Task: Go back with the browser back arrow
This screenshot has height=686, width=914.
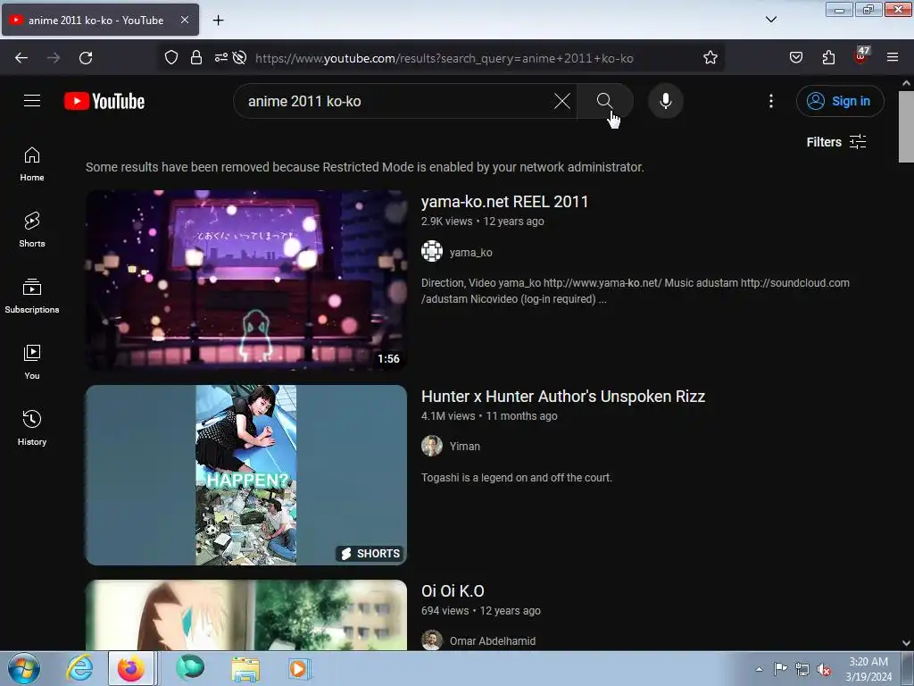Action: click(21, 58)
